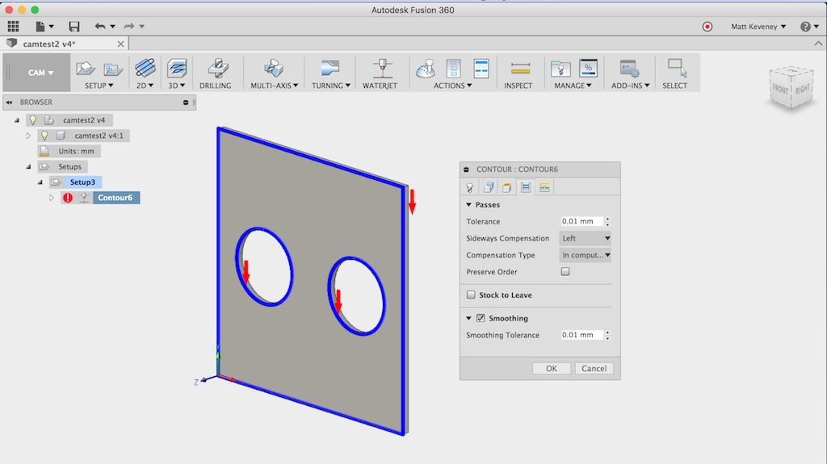Click OK in the Contour dialog
Viewport: 827px width, 464px height.
551,369
